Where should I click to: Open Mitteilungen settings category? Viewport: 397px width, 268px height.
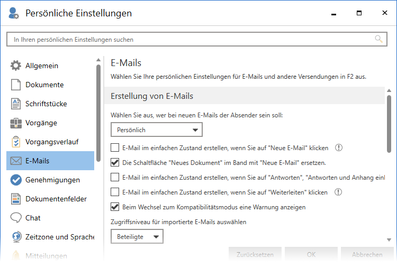[50, 256]
